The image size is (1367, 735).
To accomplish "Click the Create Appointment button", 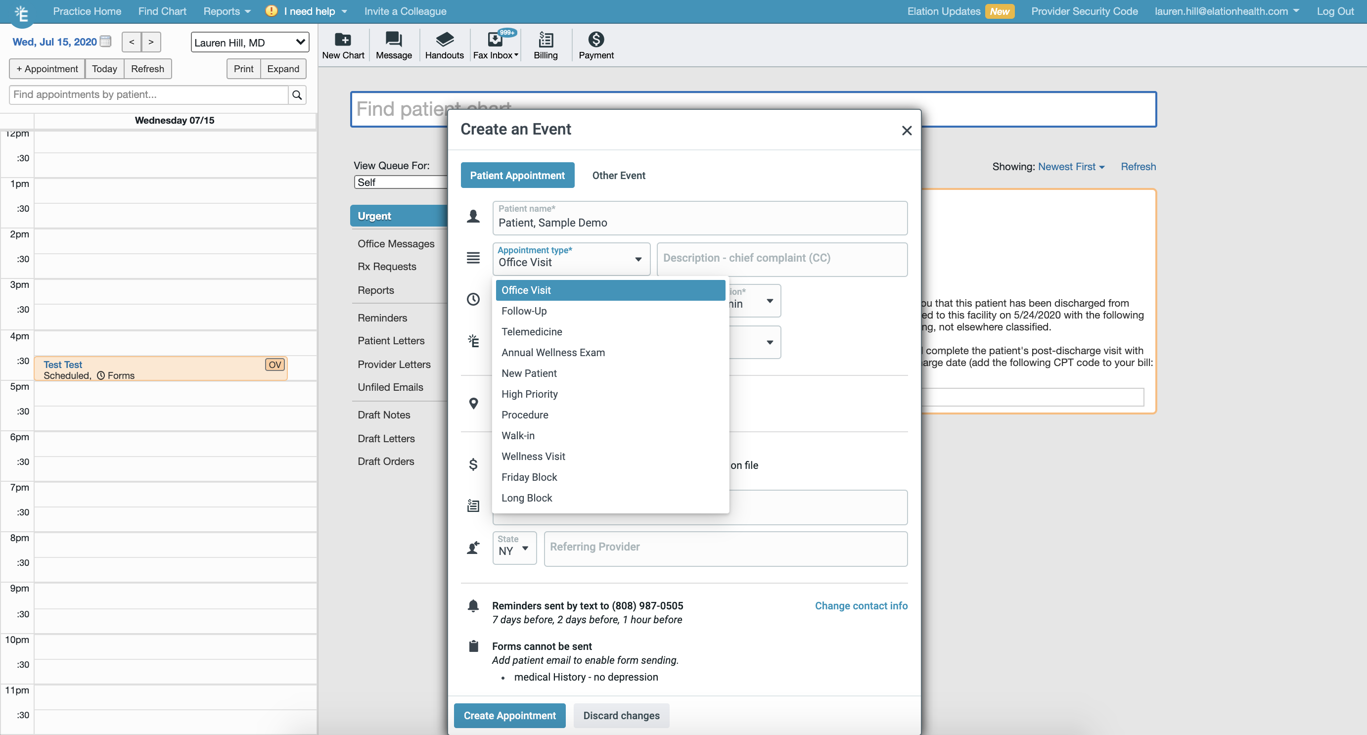I will click(509, 715).
